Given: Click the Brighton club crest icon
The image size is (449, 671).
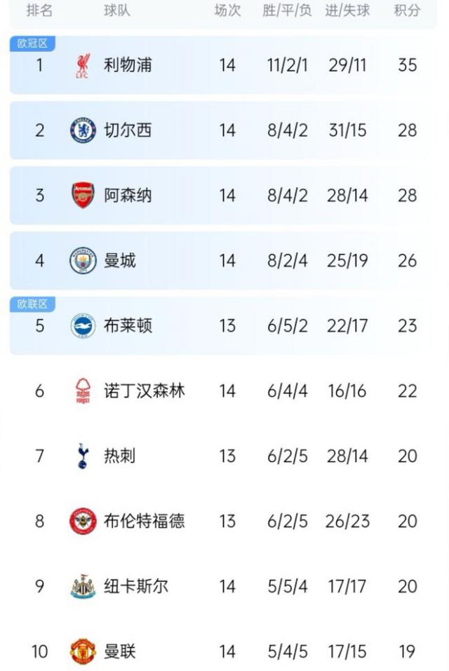Looking at the screenshot, I should click(83, 326).
